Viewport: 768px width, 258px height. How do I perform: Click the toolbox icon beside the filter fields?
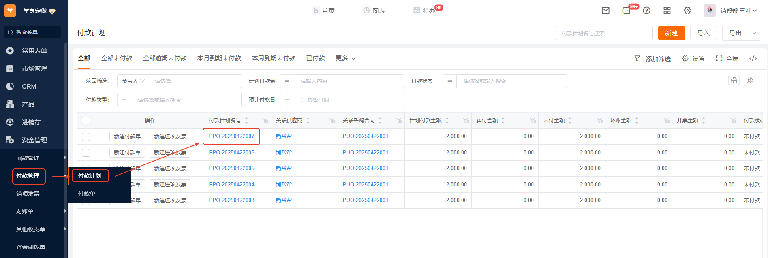coord(734,81)
